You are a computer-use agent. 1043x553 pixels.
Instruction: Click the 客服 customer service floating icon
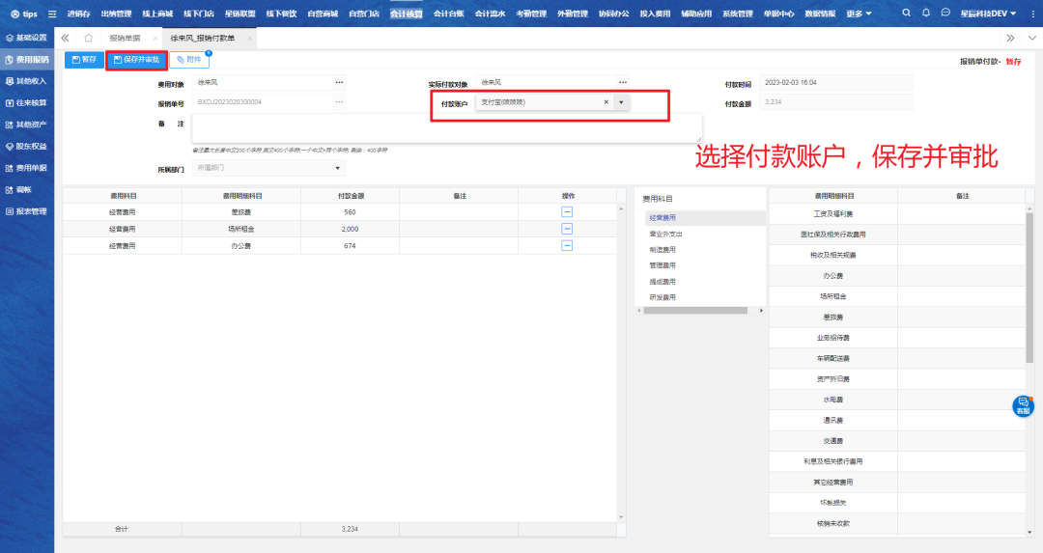[1023, 405]
